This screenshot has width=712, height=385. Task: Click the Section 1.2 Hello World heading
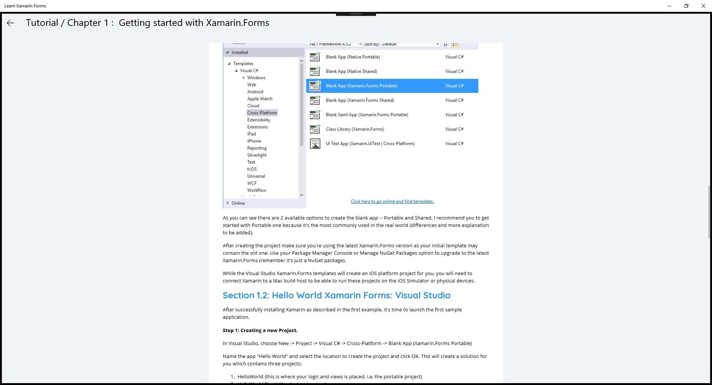[x=336, y=295]
